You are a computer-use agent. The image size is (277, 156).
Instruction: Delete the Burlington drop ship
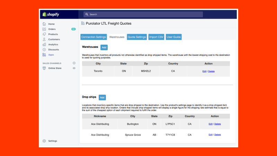point(217,124)
